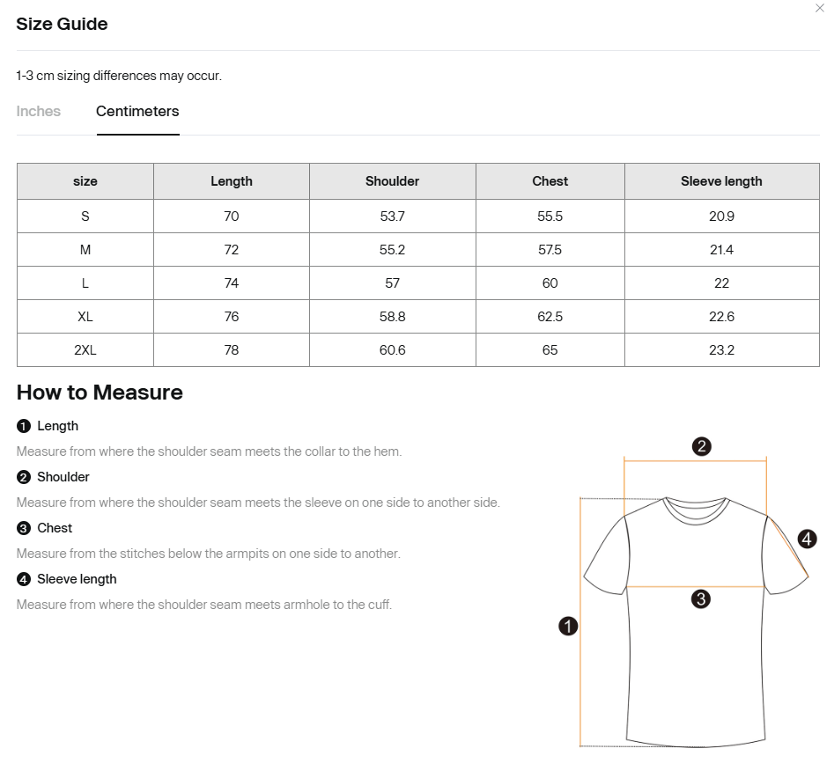Image resolution: width=834 pixels, height=778 pixels.
Task: Click the sleeve marker 4 on the shirt diagram
Action: click(x=807, y=539)
